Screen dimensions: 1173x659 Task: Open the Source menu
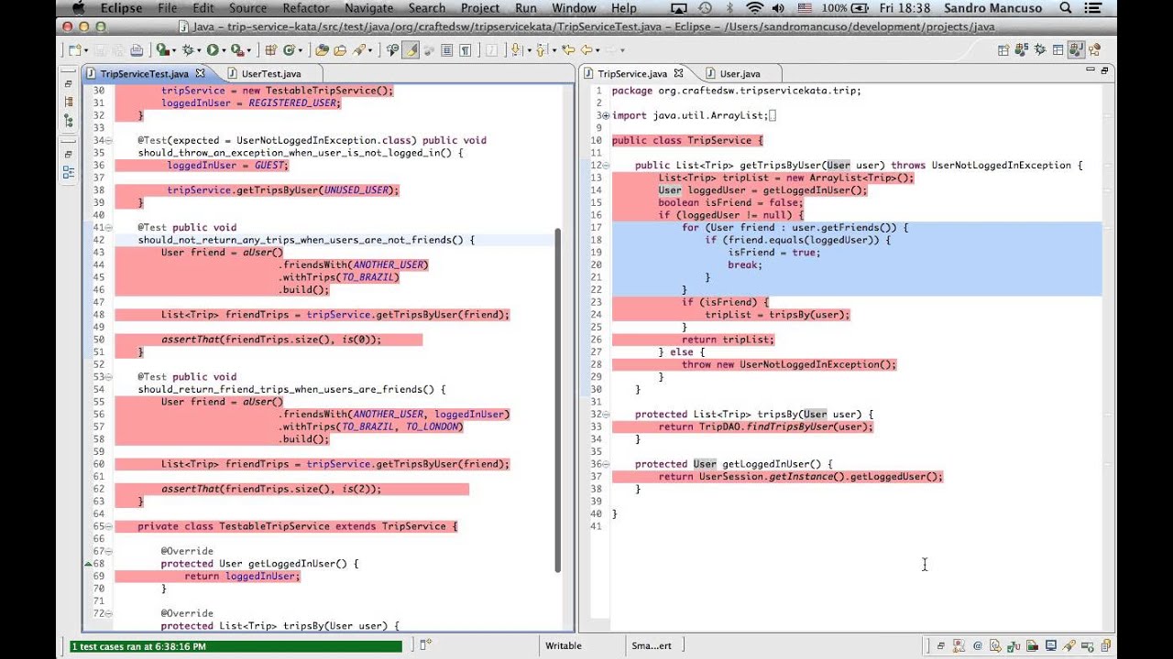pos(247,8)
